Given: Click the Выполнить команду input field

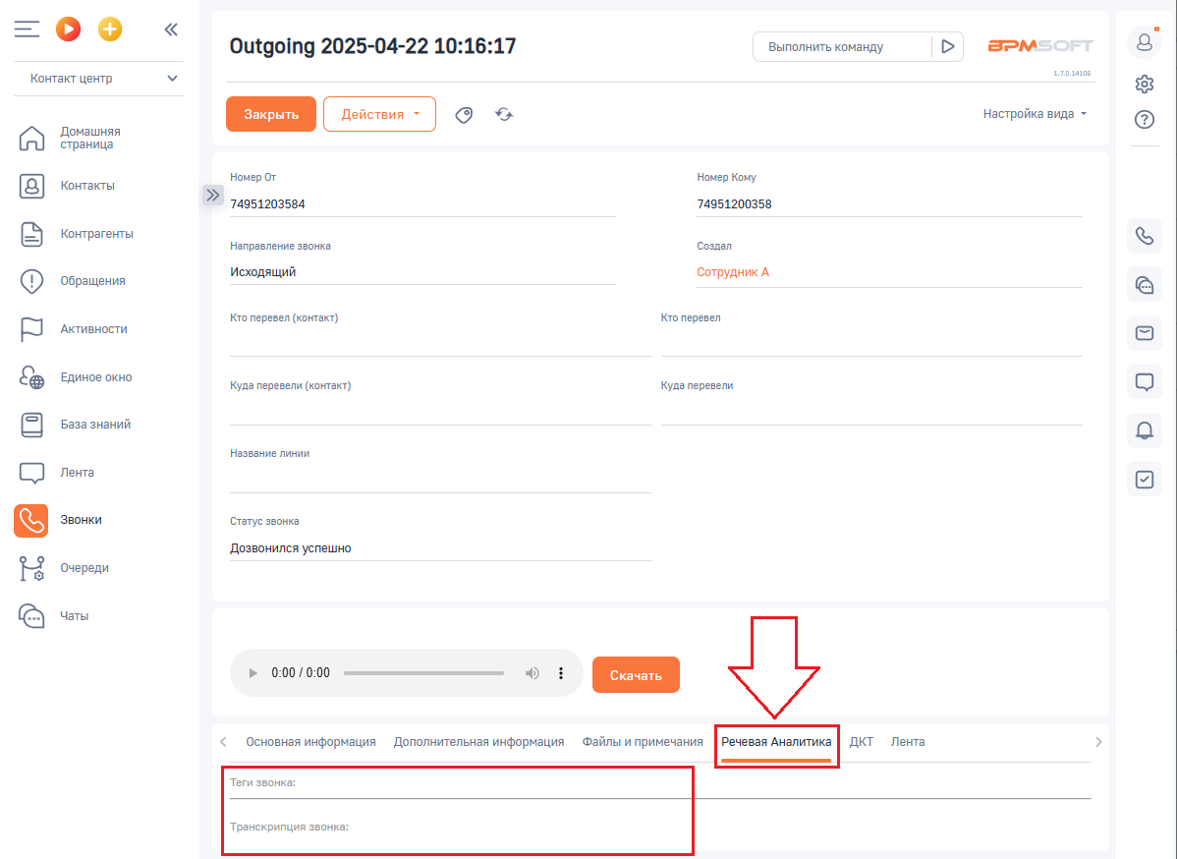Looking at the screenshot, I should click(x=842, y=46).
